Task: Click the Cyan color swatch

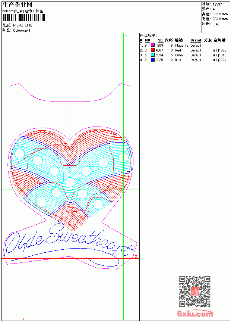Action: 152,55
